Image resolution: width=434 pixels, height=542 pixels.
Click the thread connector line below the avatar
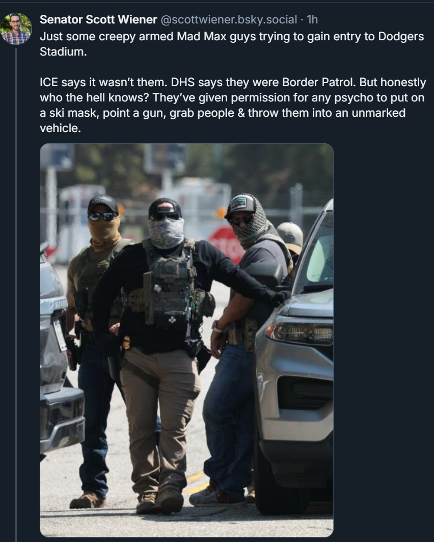16,294
